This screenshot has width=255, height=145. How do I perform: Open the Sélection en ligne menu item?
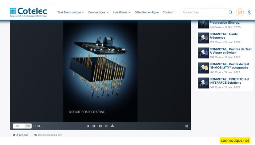pyautogui.click(x=146, y=12)
